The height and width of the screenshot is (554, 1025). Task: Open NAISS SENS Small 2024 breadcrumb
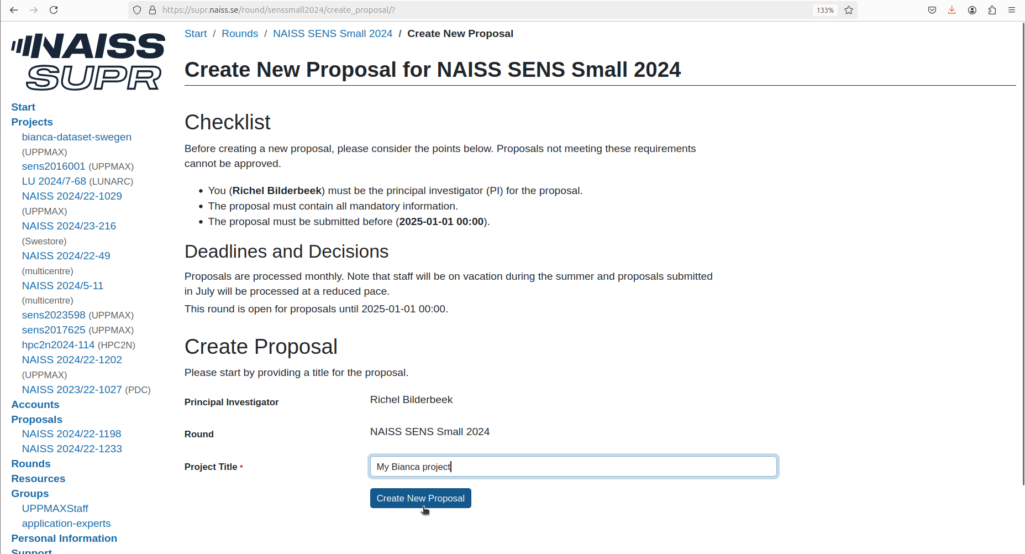[332, 33]
